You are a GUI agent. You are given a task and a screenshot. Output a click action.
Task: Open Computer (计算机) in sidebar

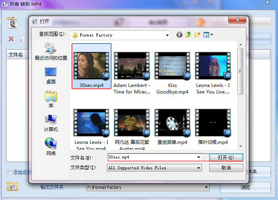(51, 123)
